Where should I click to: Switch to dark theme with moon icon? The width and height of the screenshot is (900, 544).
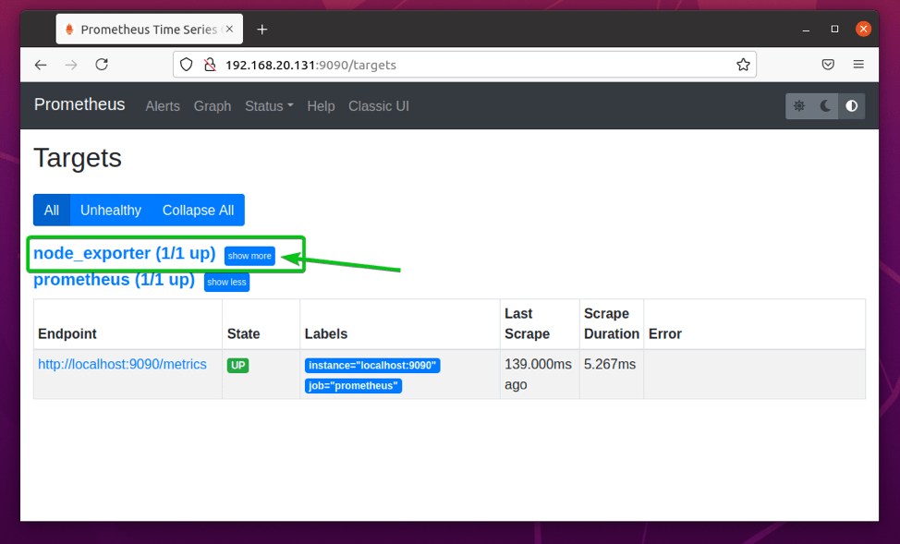(825, 105)
